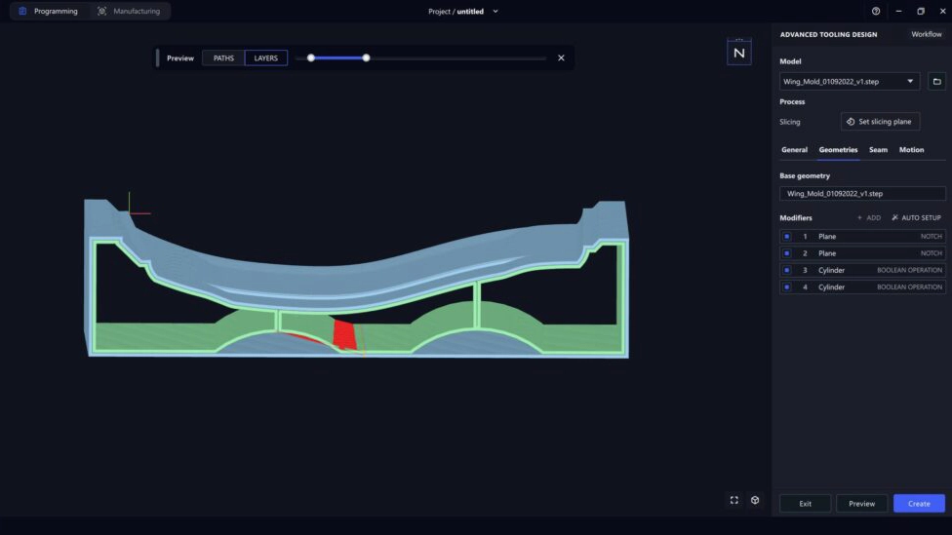The image size is (952, 535).
Task: Switch to the General tab
Action: coord(794,150)
